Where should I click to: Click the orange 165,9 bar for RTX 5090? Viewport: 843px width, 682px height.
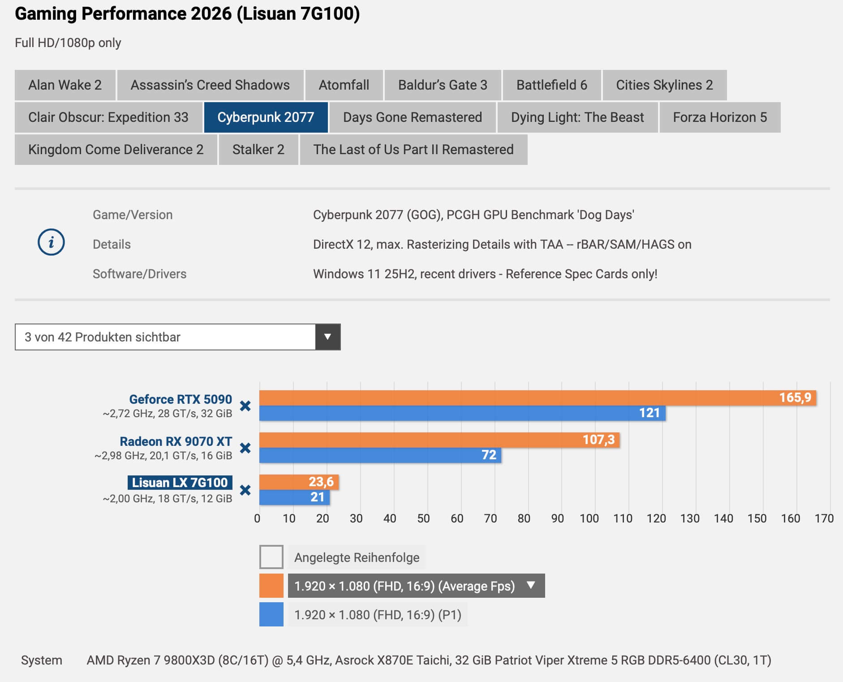[538, 398]
